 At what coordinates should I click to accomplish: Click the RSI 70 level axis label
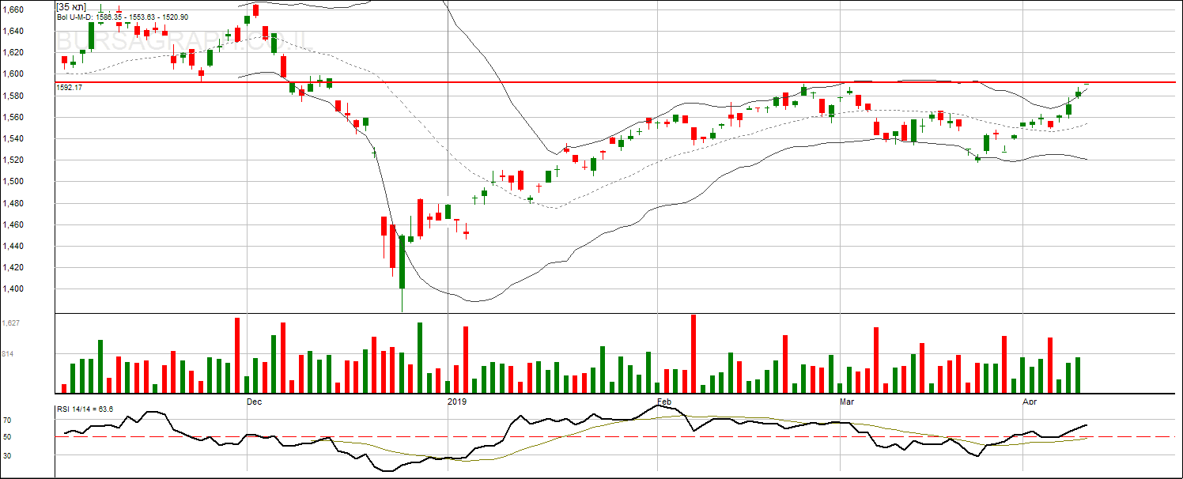pyautogui.click(x=6, y=420)
